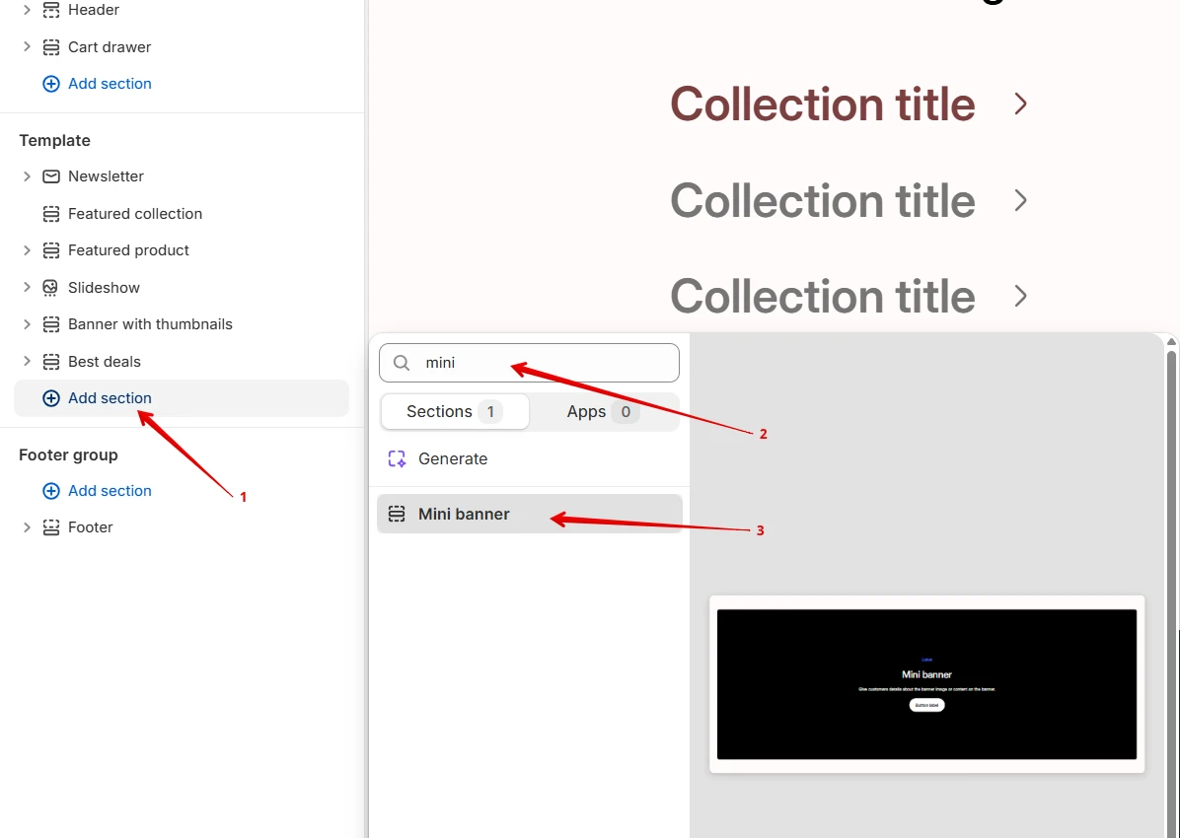Viewport: 1180px width, 838px height.
Task: Select the Featured collection section icon
Action: 51,214
